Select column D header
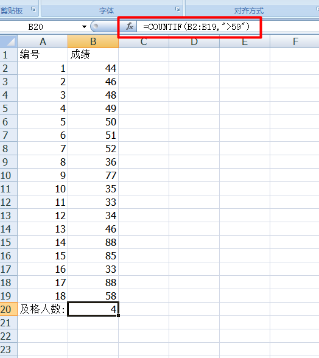 (x=194, y=41)
